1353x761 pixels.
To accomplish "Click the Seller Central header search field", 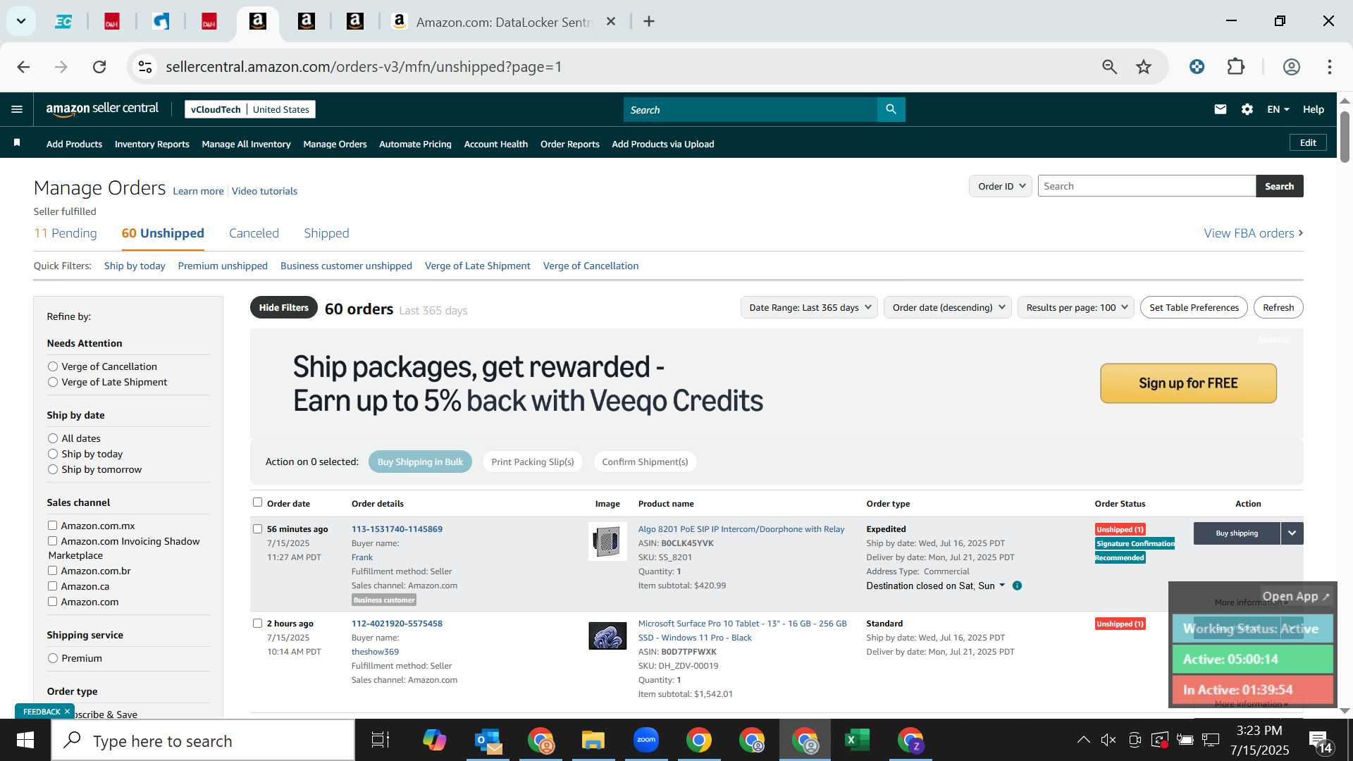I will [750, 109].
